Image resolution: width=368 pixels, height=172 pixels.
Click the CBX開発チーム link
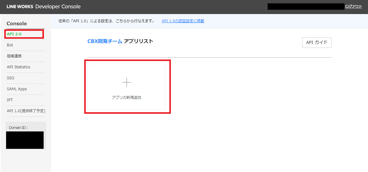(105, 41)
